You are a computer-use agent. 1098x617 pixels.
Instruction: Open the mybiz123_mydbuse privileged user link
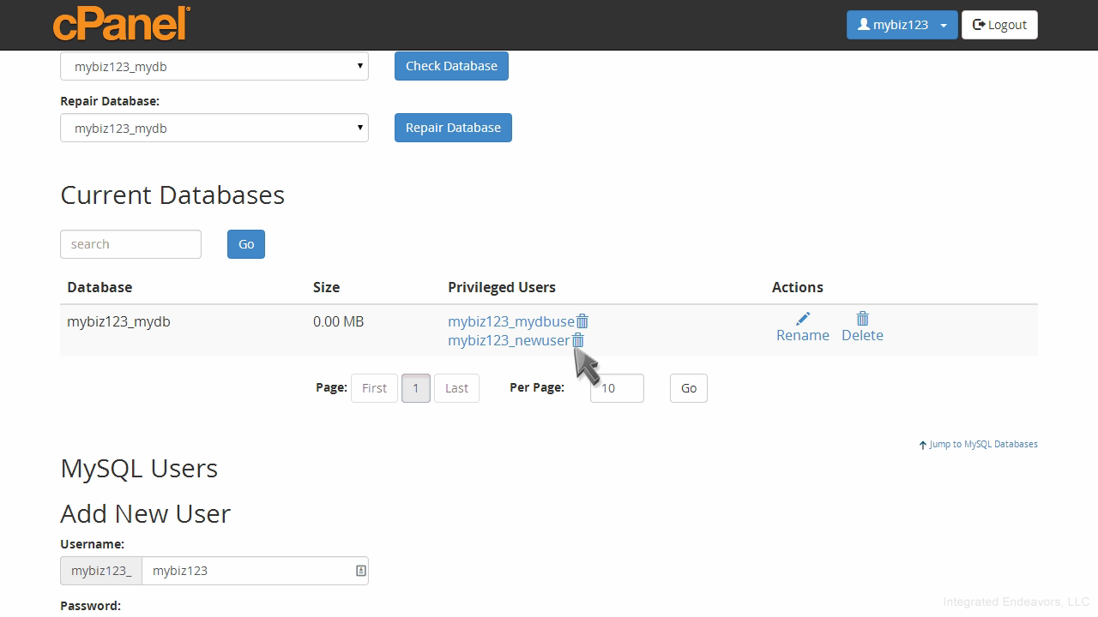(510, 321)
